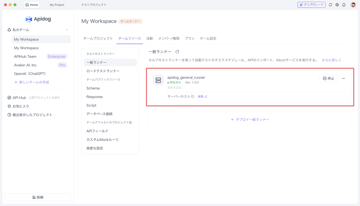Select the highlighted My Workspace team
Viewport: 360px width, 206px height.
tap(41, 39)
